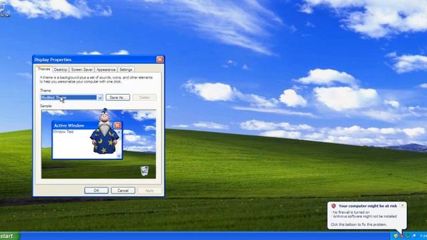427x240 pixels.
Task: Close the Display Properties dialog
Action: 160,59
